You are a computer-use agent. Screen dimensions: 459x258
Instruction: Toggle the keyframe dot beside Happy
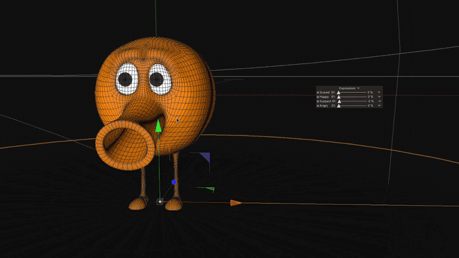(317, 97)
